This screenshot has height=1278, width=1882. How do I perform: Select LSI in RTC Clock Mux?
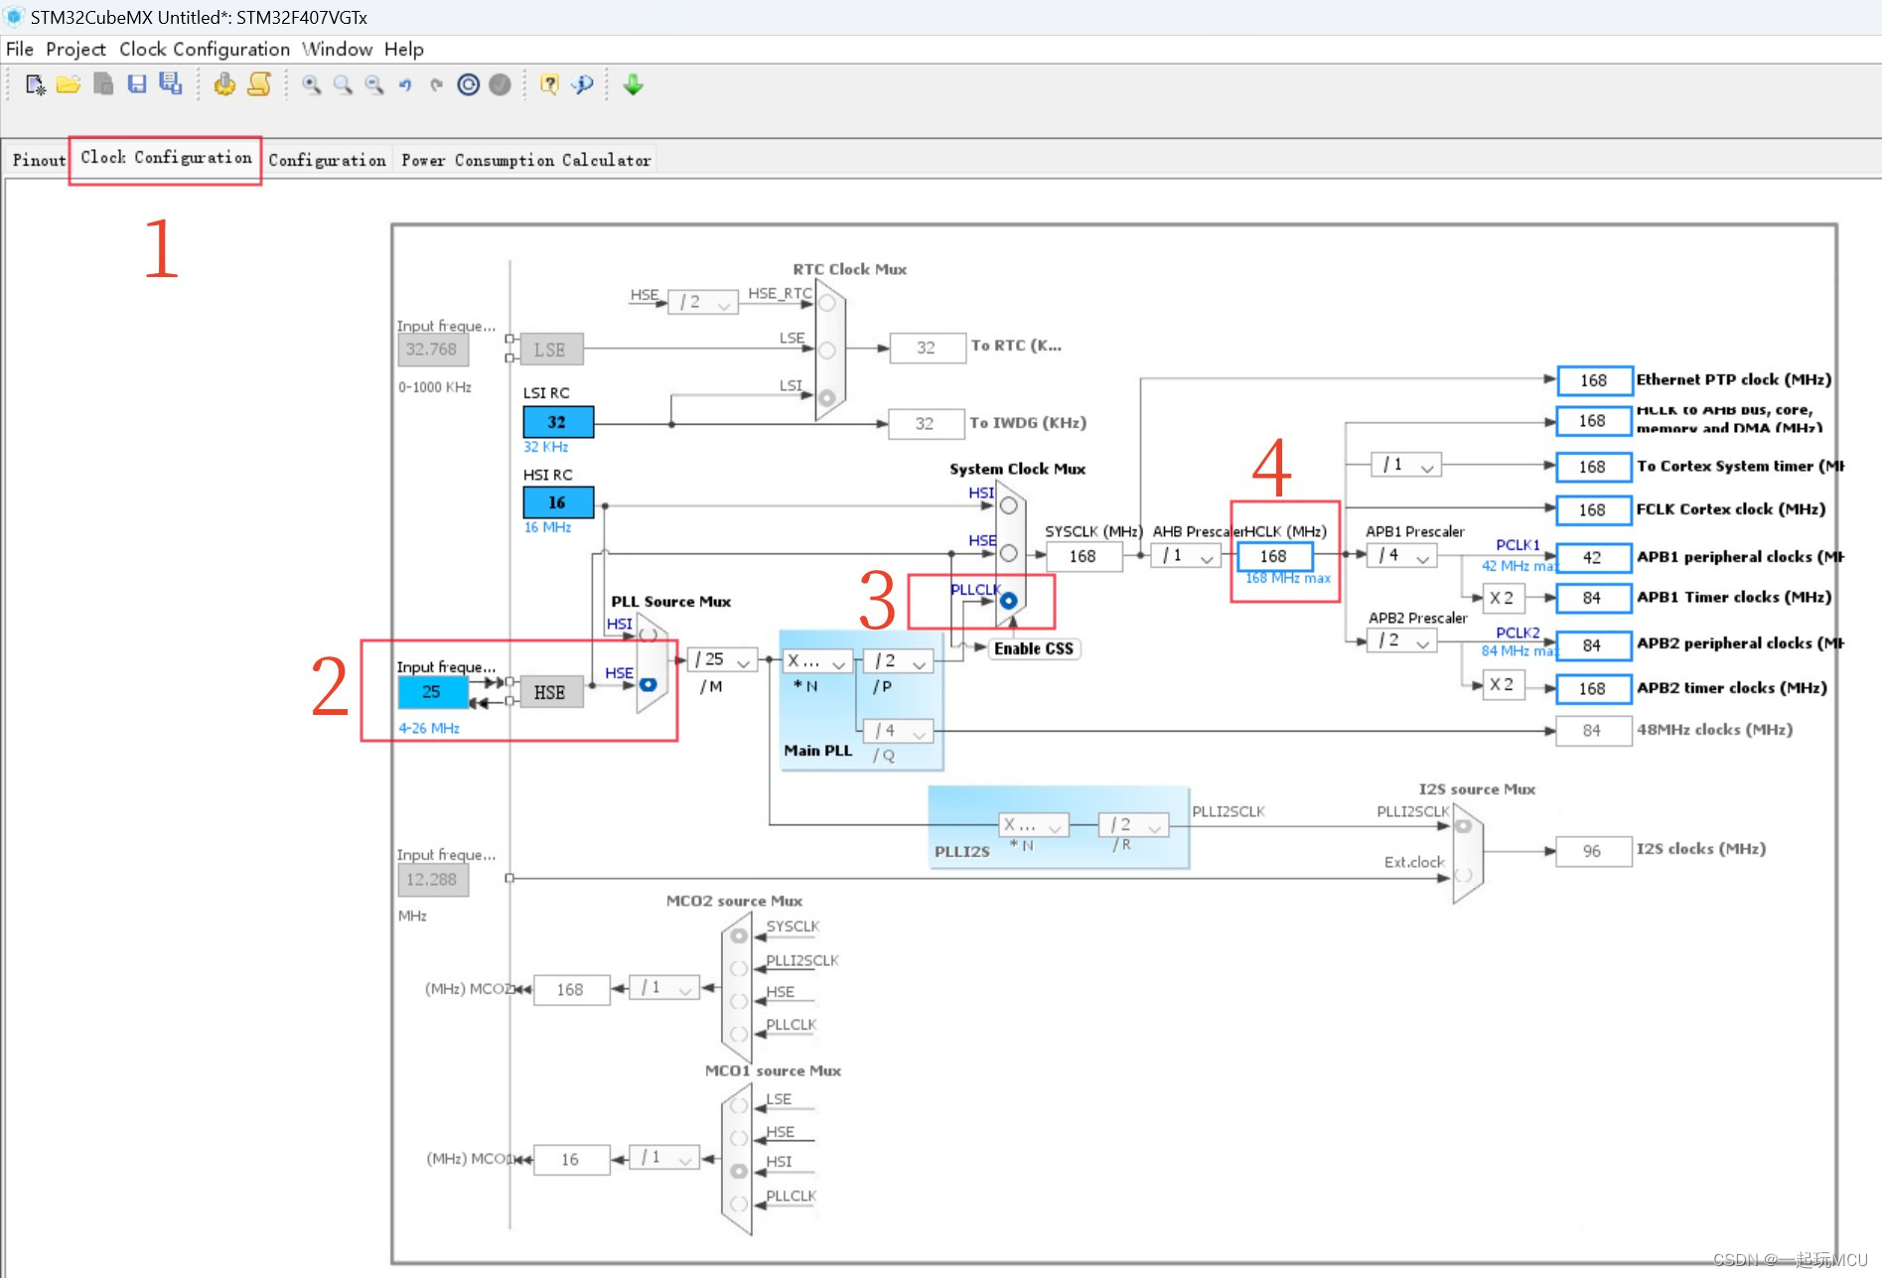(x=827, y=397)
